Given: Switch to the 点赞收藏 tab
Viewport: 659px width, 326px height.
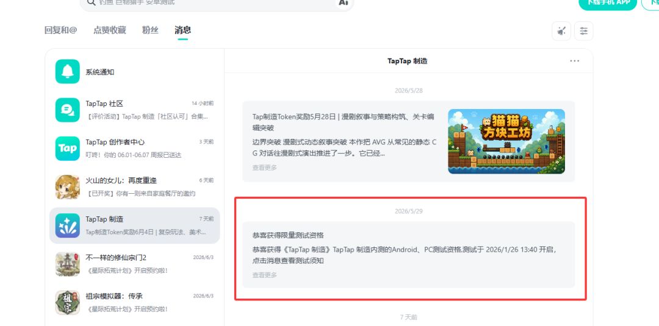Looking at the screenshot, I should (x=110, y=30).
